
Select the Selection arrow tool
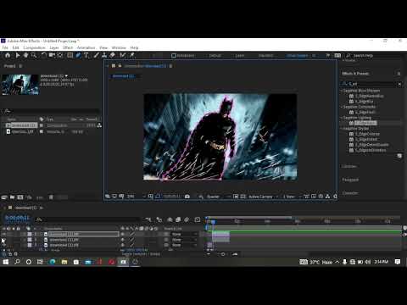tap(18, 55)
